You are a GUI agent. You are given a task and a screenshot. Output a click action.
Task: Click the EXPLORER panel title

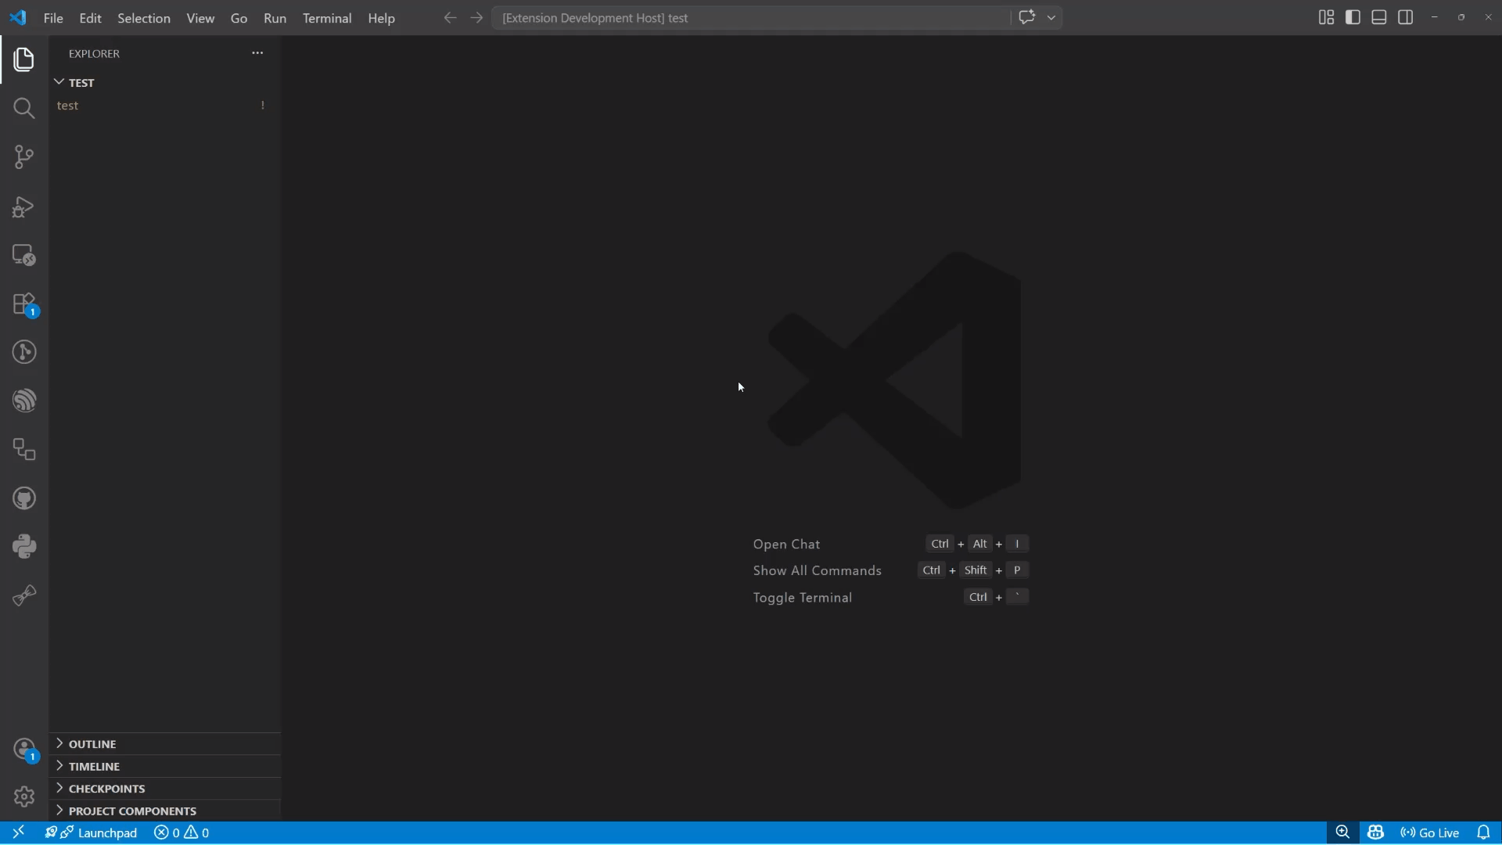[x=94, y=53]
